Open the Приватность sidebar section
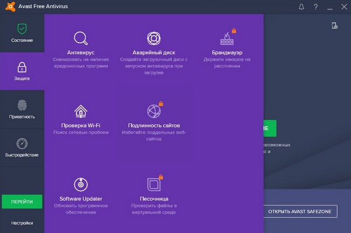The width and height of the screenshot is (351, 233). tap(22, 109)
